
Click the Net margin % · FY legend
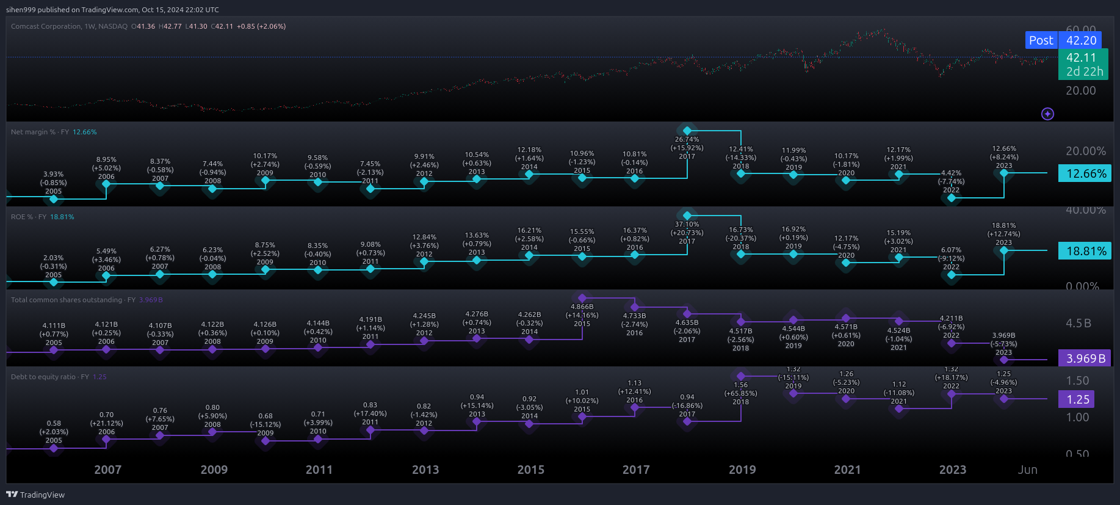pos(54,132)
